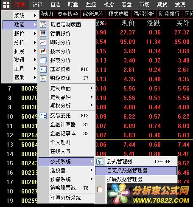This screenshot has width=193, height=207.
Task: Open the 工具 menu entry
Action: (x=20, y=69)
